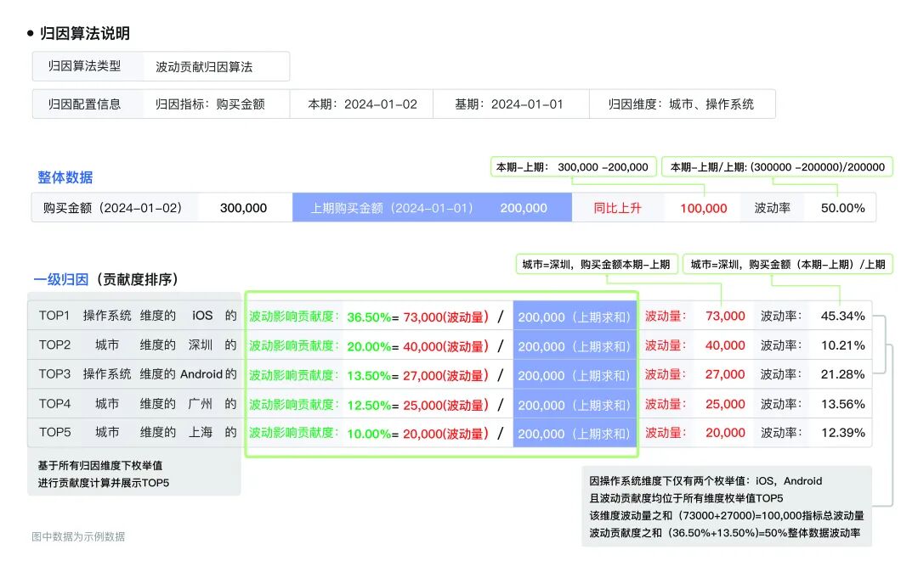The width and height of the screenshot is (918, 572).
Task: Click the TOP3 rank label
Action: pyautogui.click(x=54, y=374)
